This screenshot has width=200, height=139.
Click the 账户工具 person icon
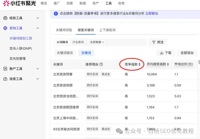tap(5, 69)
